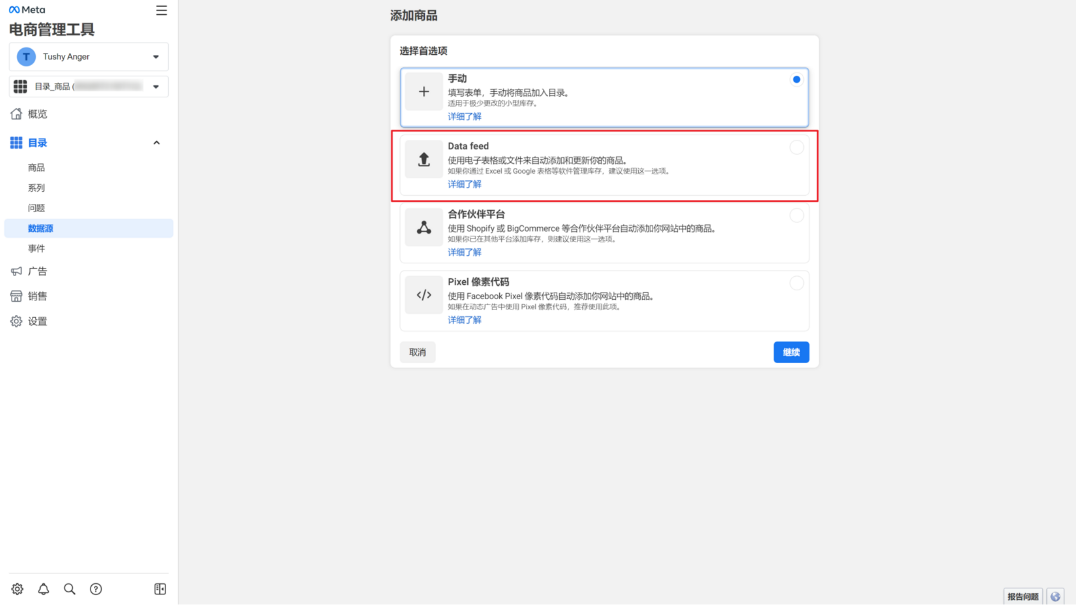The height and width of the screenshot is (605, 1076).
Task: Click the Pixel code brackets icon
Action: tap(423, 295)
